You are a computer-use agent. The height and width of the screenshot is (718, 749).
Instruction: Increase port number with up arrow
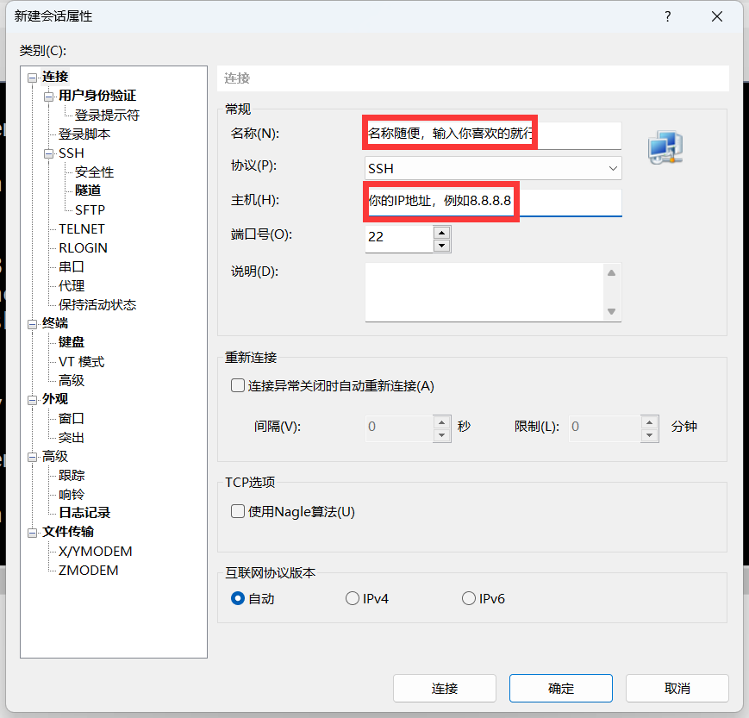click(x=441, y=232)
